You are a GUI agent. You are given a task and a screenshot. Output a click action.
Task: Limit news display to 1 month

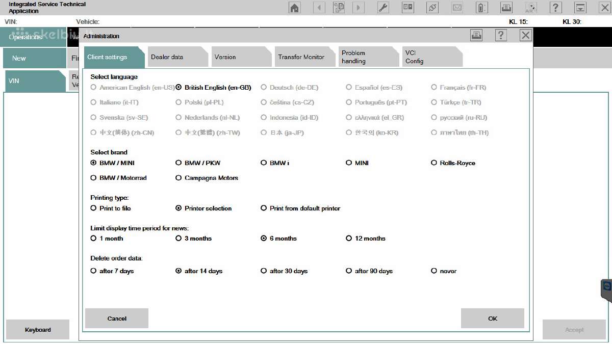(107, 239)
